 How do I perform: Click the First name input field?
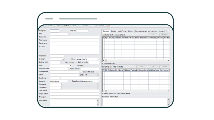75,40
